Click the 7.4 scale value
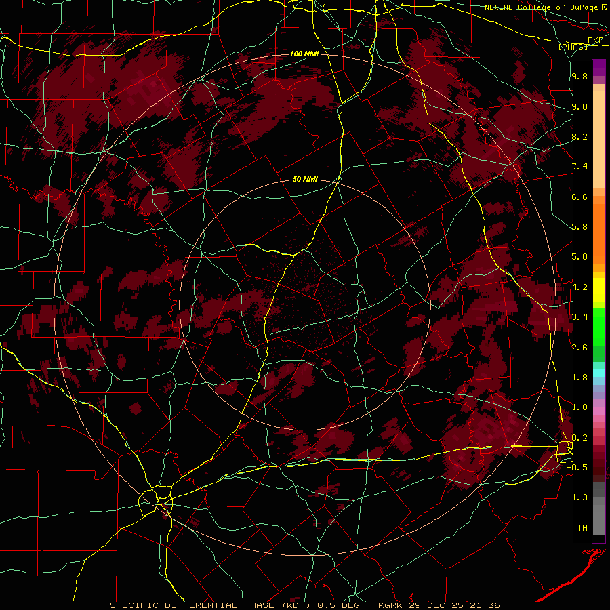 click(579, 167)
